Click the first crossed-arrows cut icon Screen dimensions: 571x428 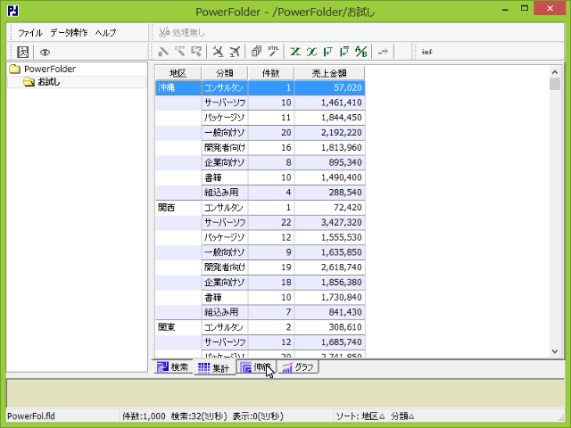218,52
